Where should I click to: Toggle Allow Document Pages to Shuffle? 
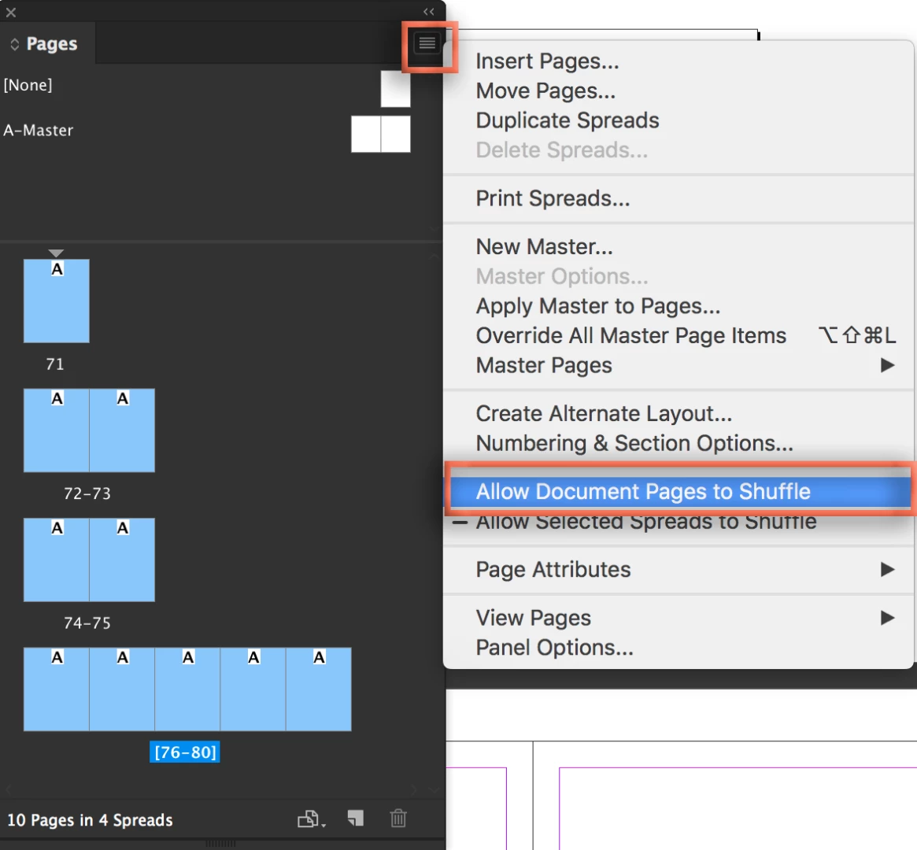679,492
